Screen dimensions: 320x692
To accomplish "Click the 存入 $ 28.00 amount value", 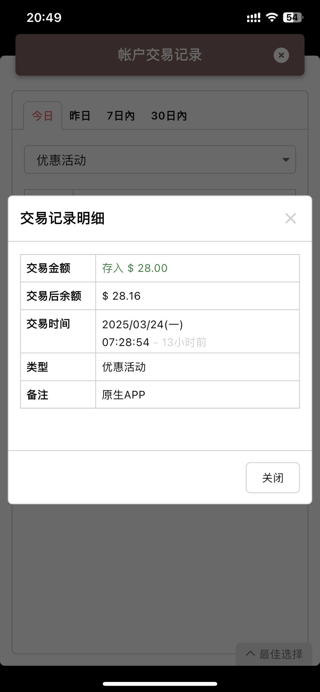I will (x=135, y=268).
